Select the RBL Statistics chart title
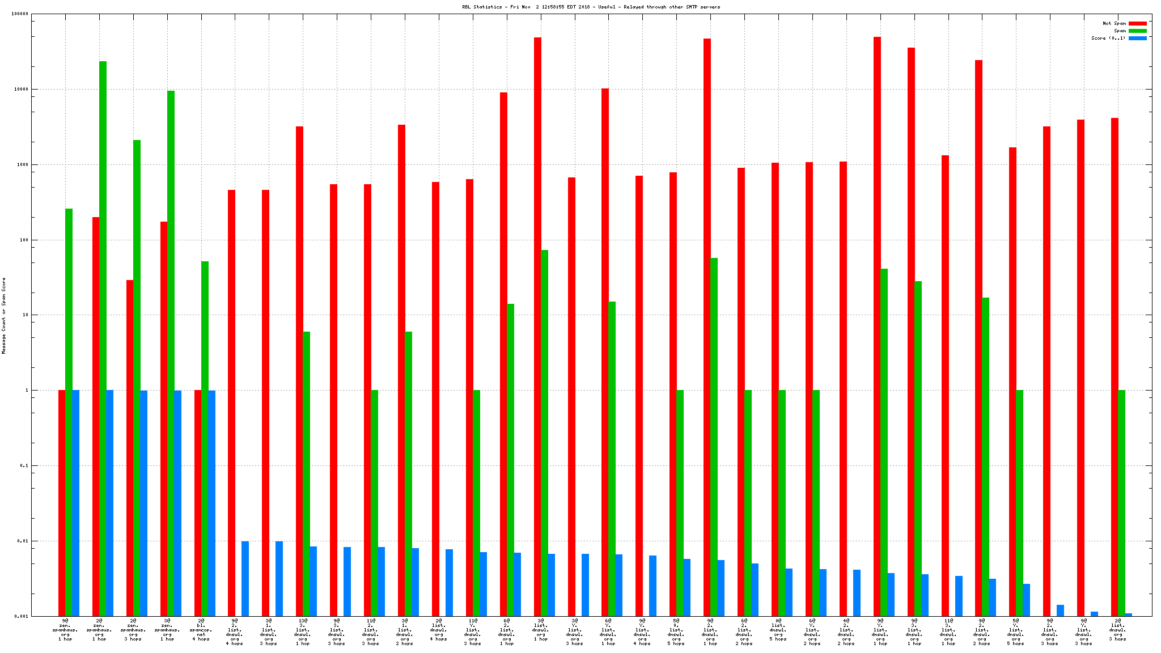The height and width of the screenshot is (653, 1161). click(591, 7)
